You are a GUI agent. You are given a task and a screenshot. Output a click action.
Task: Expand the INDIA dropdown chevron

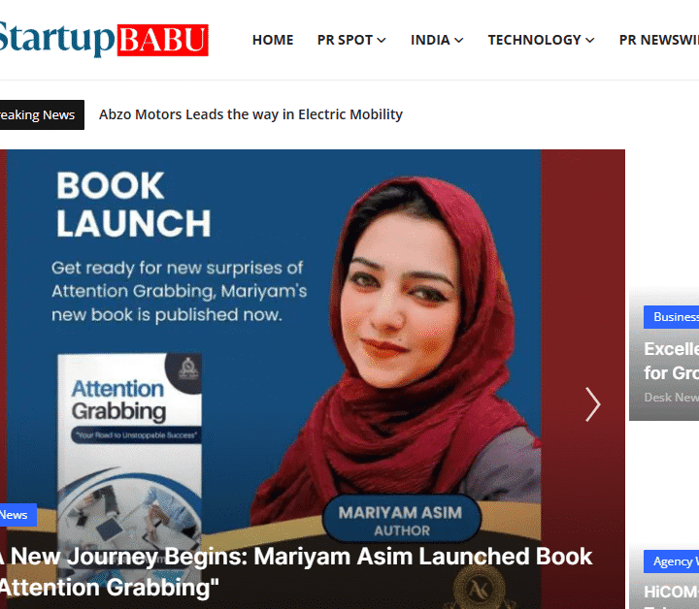(458, 41)
